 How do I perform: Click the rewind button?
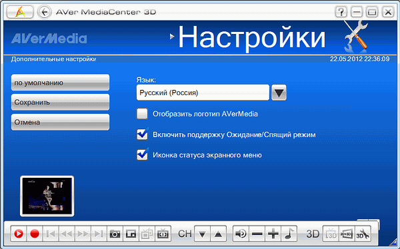click(67, 234)
